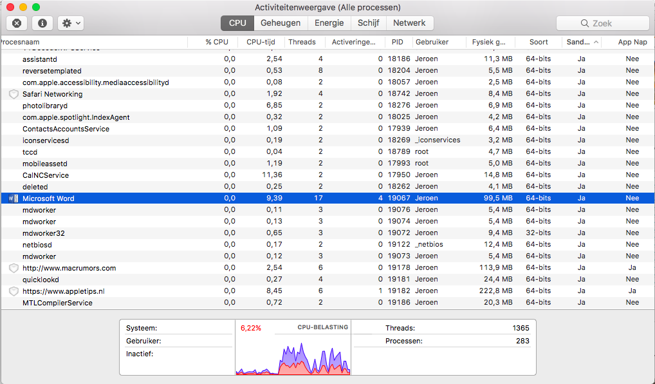Select the mdworker row with PID 19076

[327, 210]
